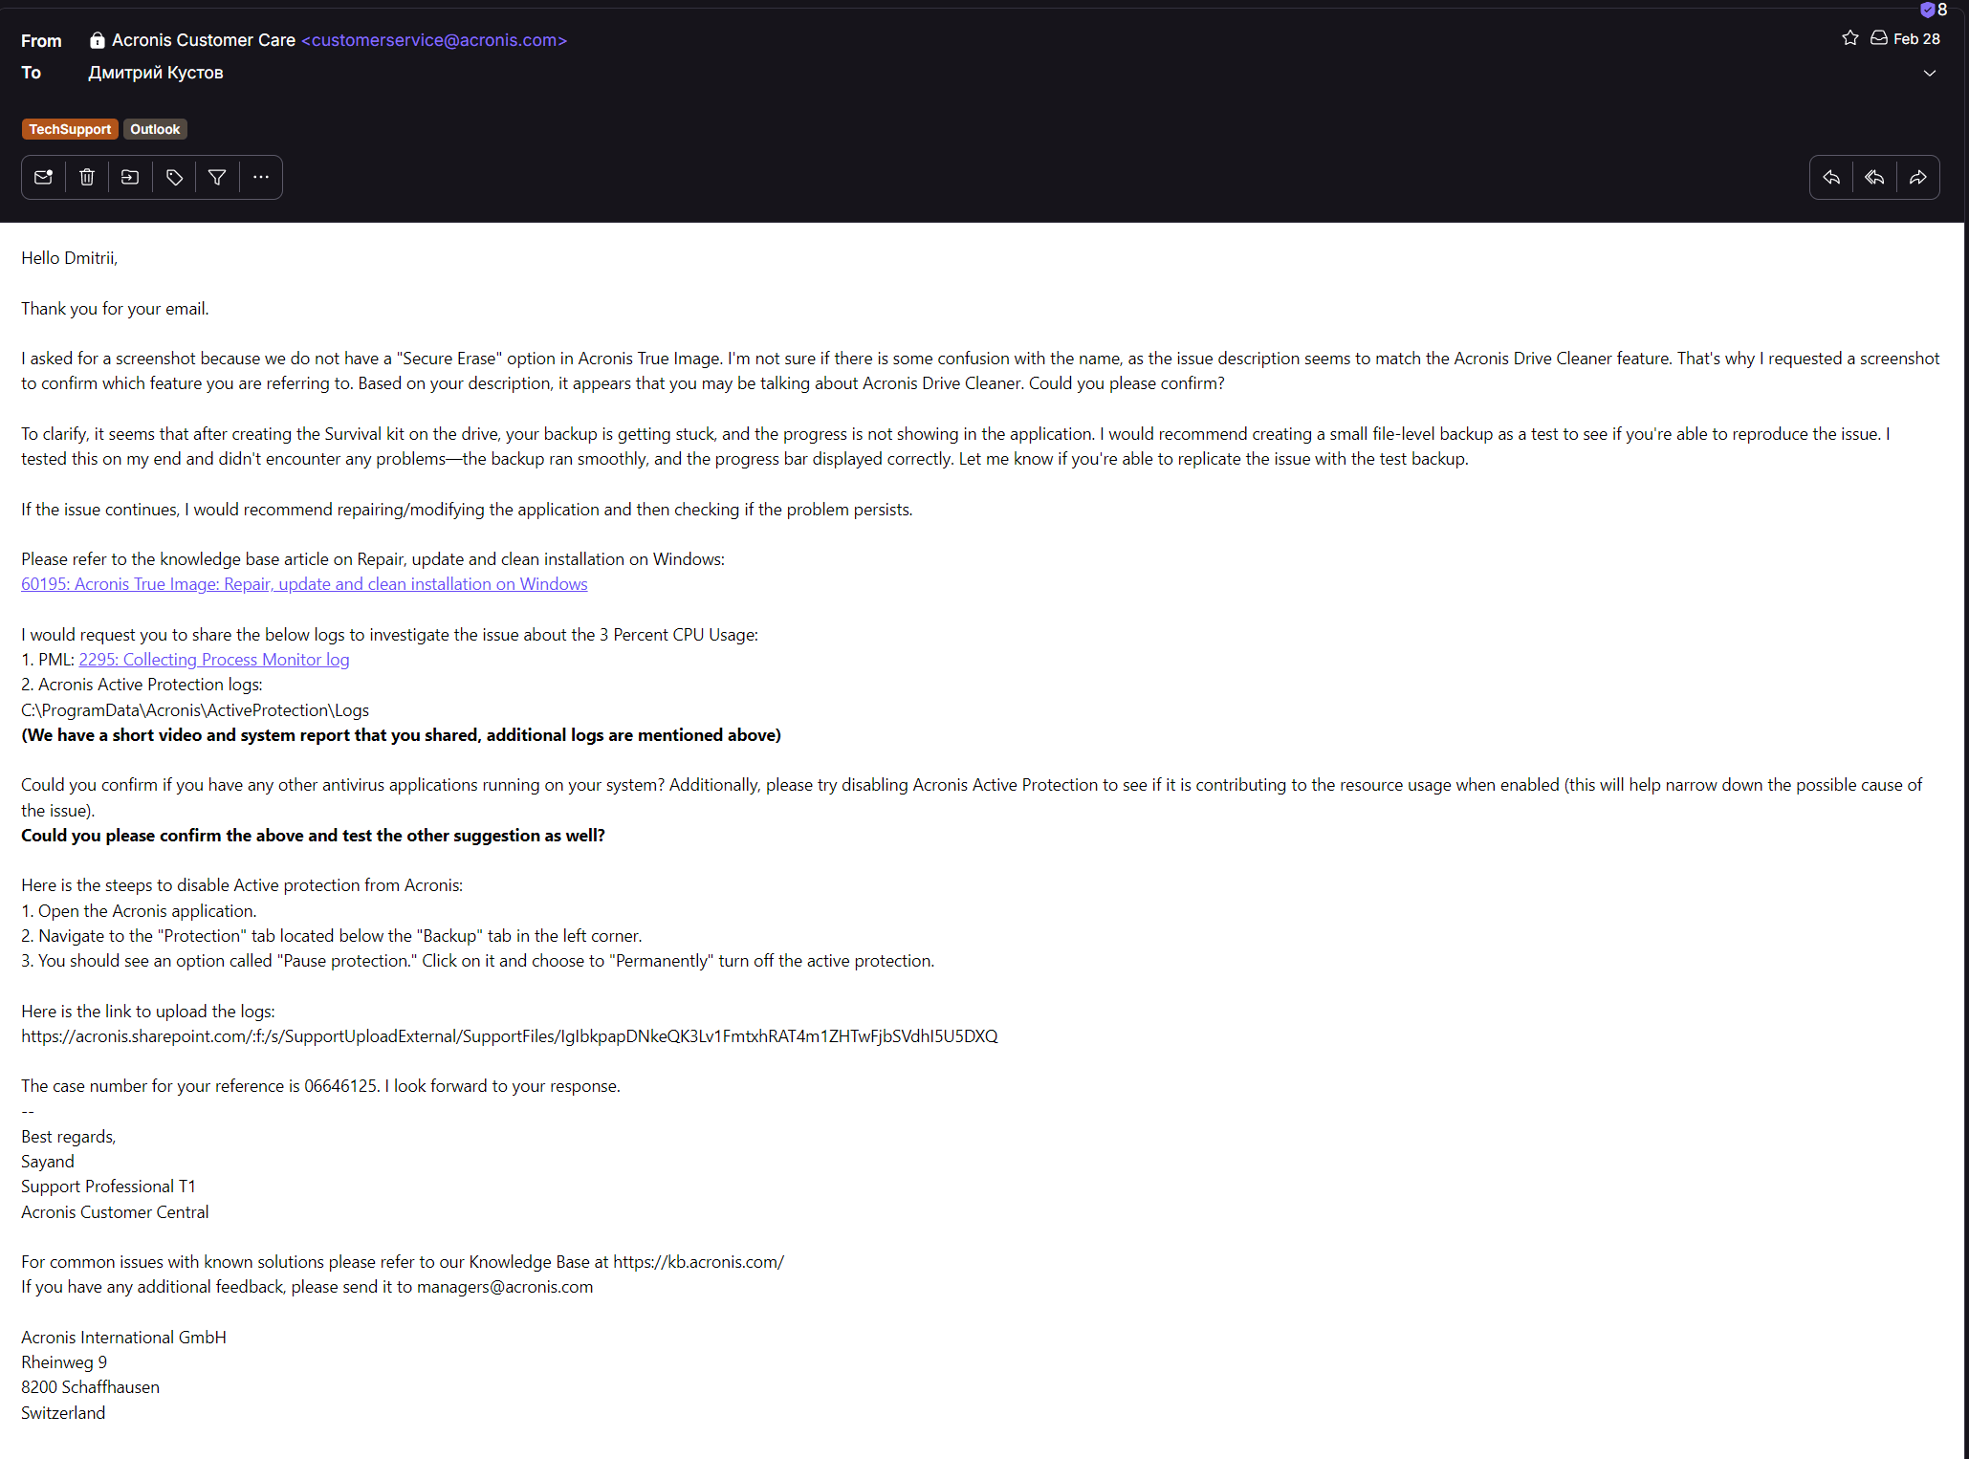Click the shield badge showing 8
This screenshot has height=1459, width=1969.
1934,10
